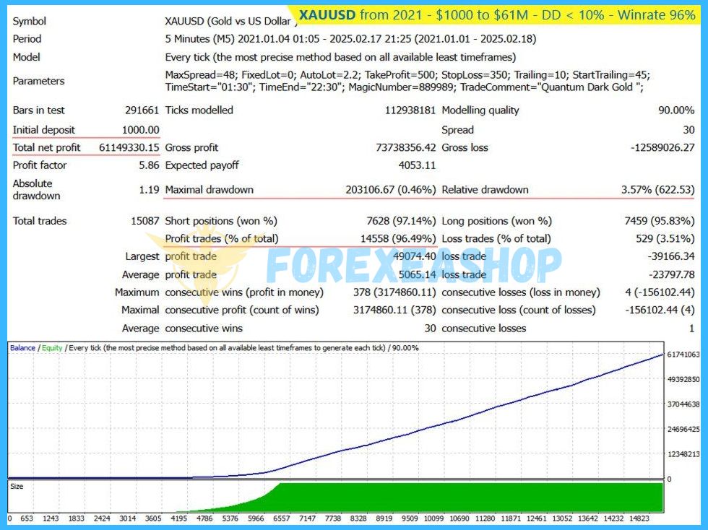Select the Gross loss amount
This screenshot has height=530, width=708.
(x=662, y=147)
